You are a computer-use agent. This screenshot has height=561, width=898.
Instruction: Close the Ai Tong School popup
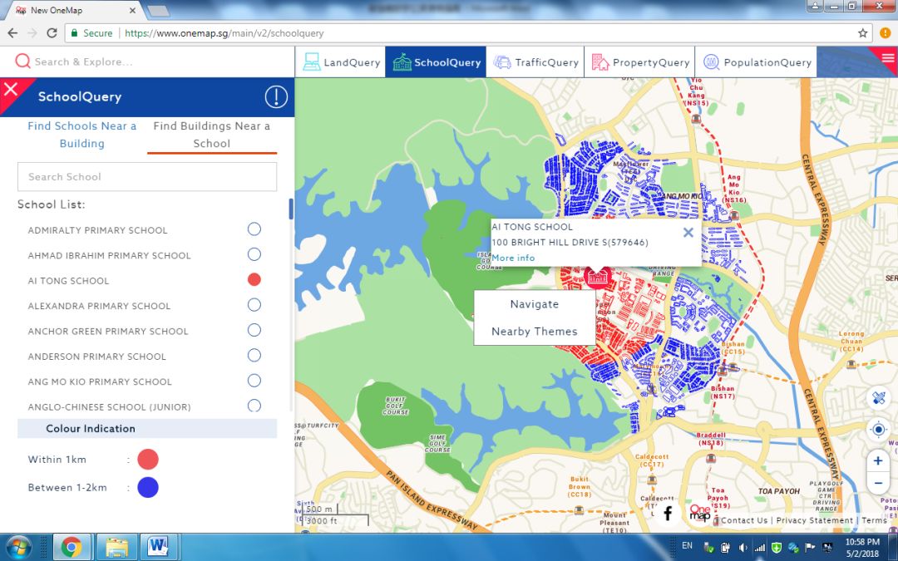point(688,233)
